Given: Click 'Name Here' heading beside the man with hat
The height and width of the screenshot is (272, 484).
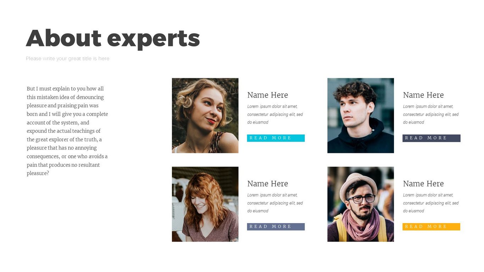Looking at the screenshot, I should (423, 183).
